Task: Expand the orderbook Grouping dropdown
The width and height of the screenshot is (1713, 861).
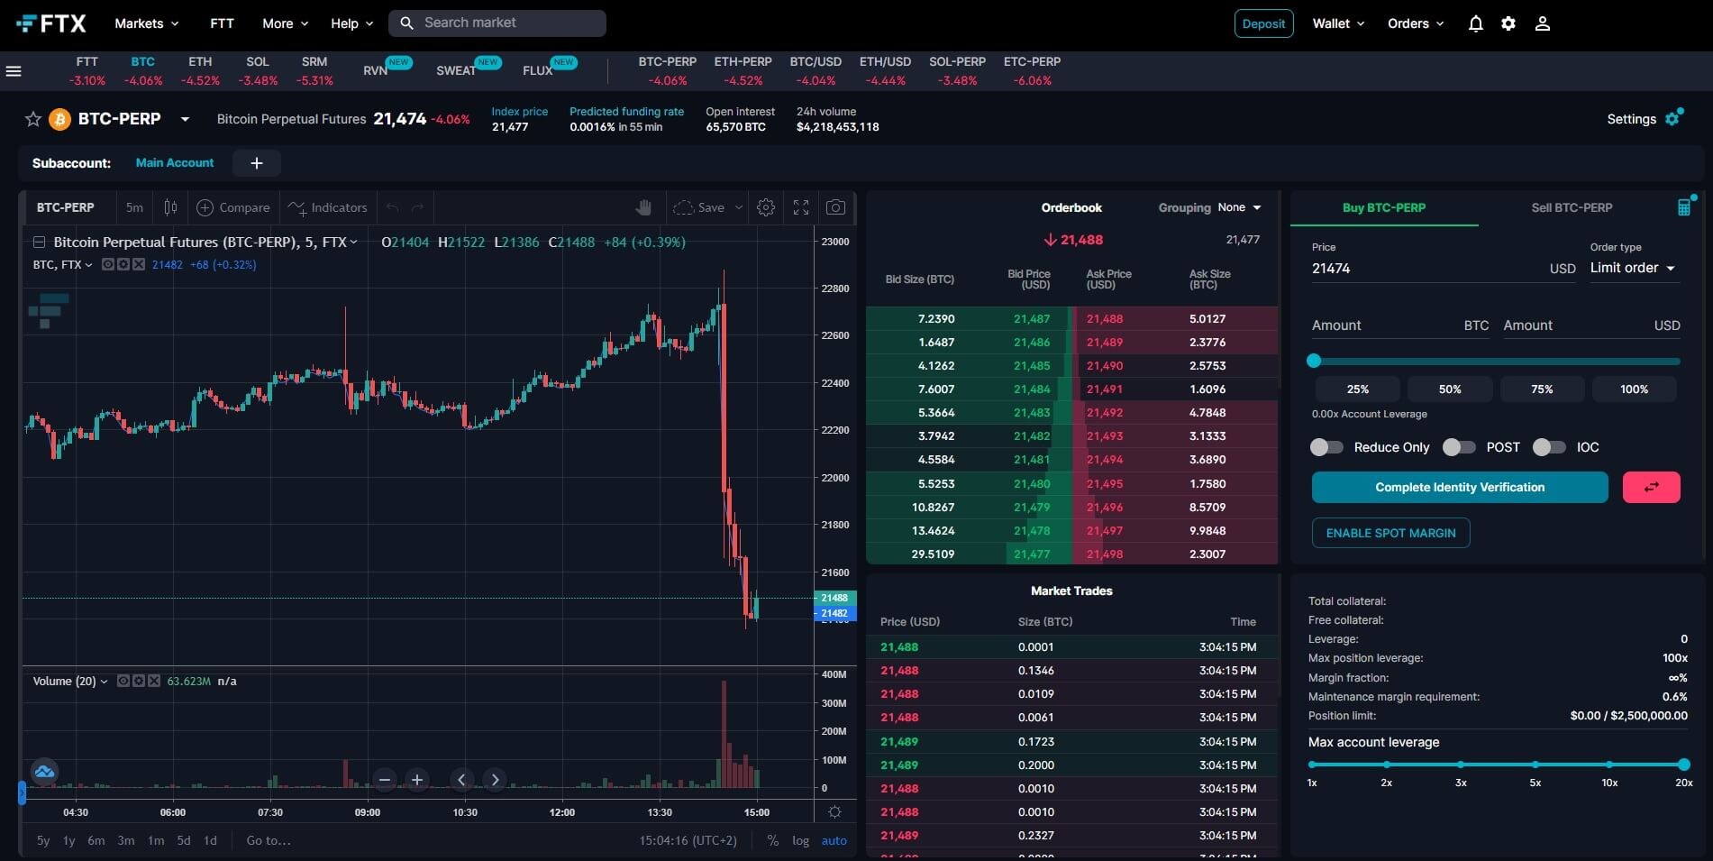Action: [x=1239, y=207]
